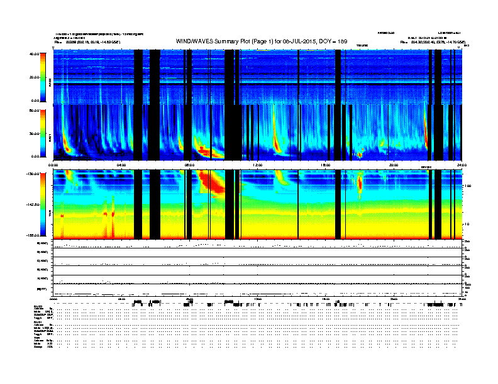The width and height of the screenshot is (498, 384).
Task: Click the TNR heading in bottom status table
Action: coord(36,338)
